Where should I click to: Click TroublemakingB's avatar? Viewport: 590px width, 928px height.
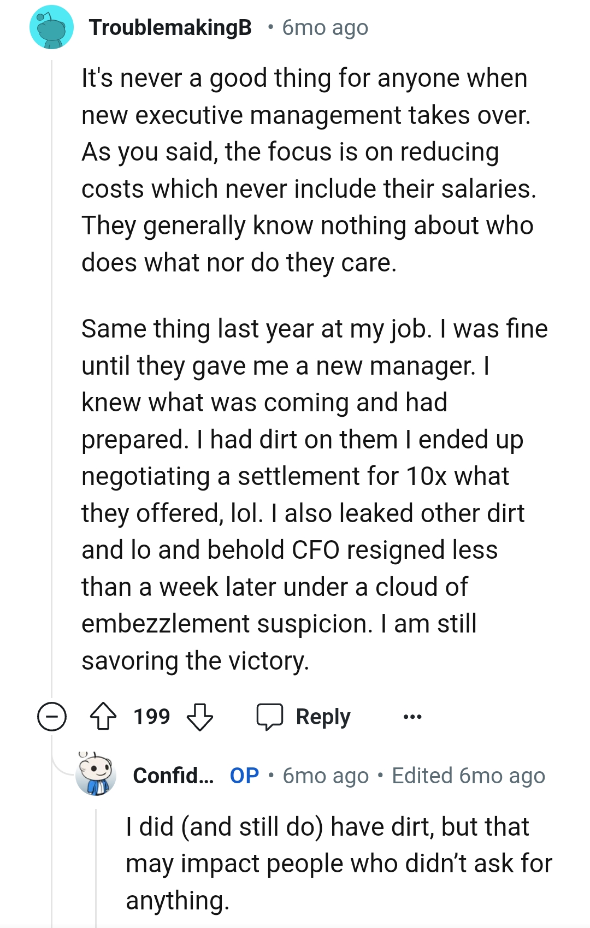pyautogui.click(x=52, y=27)
